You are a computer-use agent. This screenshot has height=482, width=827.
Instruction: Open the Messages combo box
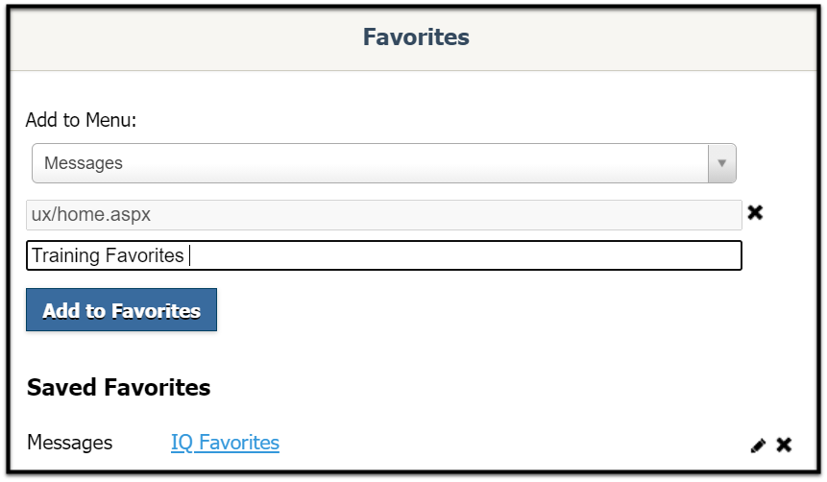coord(384,163)
